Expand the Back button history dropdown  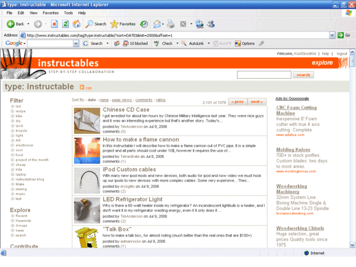pos(28,24)
